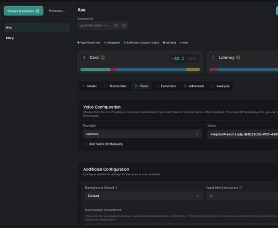Click the Punctuation Boundaries label

103,210
